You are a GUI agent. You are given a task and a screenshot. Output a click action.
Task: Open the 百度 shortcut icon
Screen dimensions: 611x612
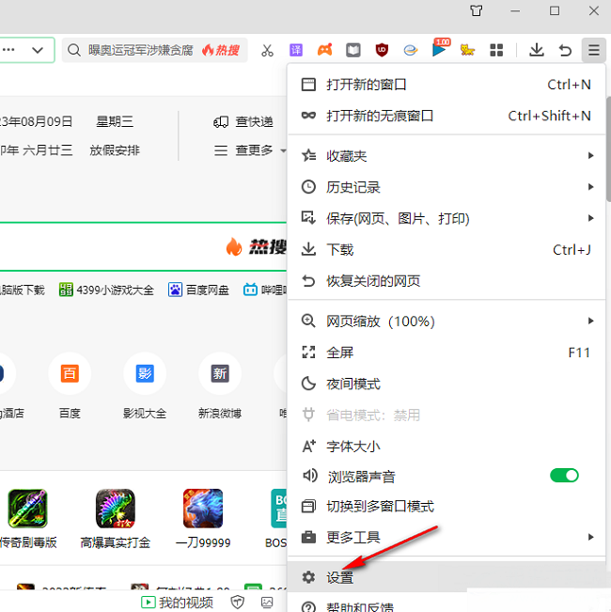[x=70, y=373]
